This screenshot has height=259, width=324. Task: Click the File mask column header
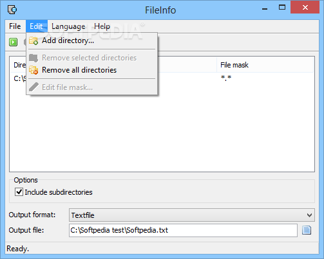[265, 65]
